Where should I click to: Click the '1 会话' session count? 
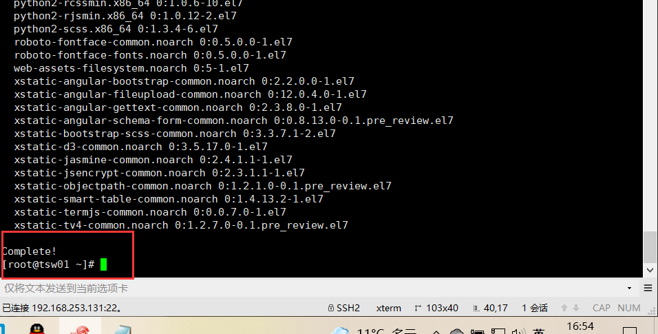pos(535,308)
